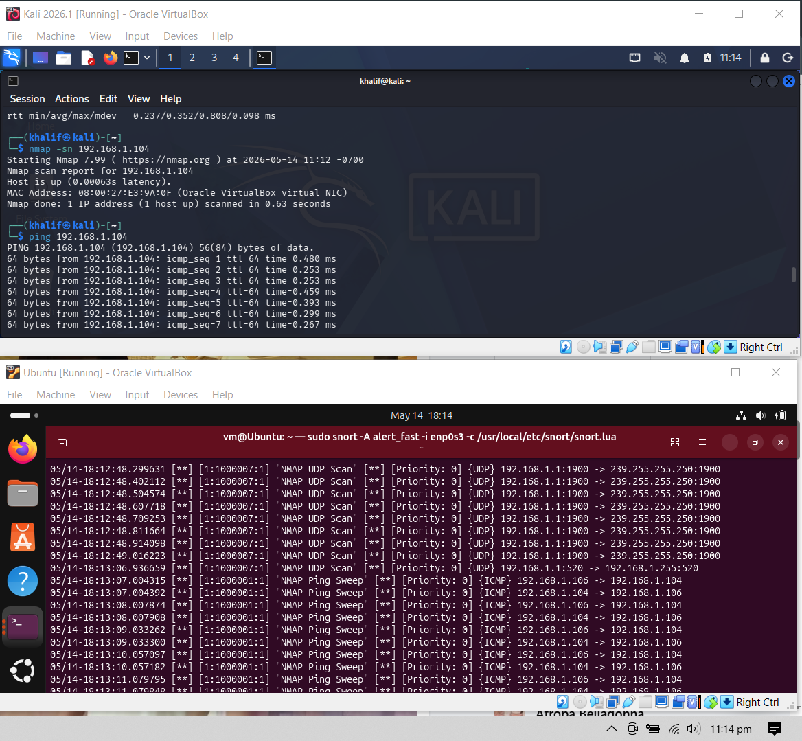Switch to Kali workspace 3

(x=214, y=58)
